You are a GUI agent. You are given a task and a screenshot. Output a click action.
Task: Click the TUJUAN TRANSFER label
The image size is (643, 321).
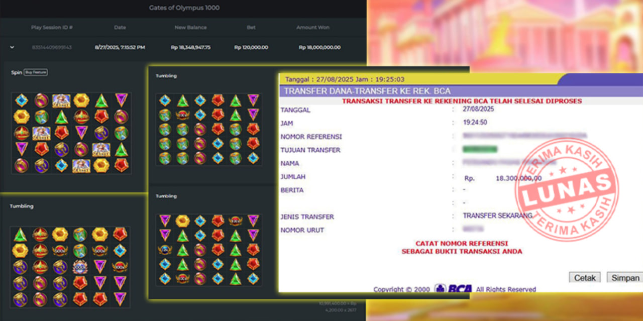click(x=310, y=150)
